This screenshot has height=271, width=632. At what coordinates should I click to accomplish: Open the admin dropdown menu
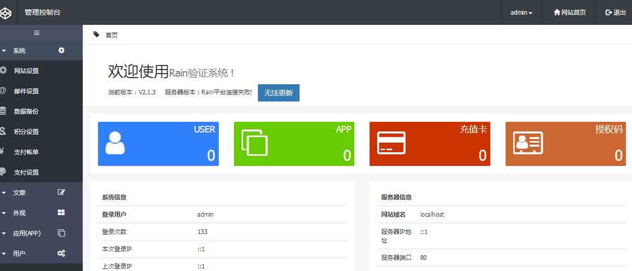pos(521,13)
